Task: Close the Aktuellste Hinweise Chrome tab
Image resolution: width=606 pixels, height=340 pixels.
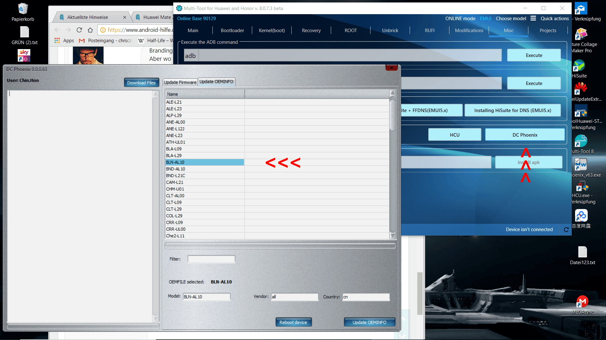Action: (x=125, y=17)
